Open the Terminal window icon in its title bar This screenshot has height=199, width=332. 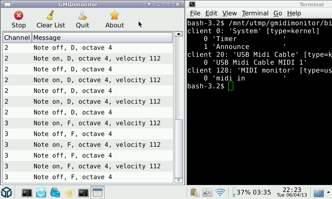click(x=192, y=4)
